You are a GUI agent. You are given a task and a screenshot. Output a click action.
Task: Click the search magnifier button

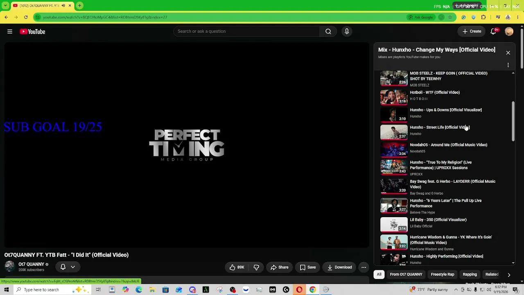[x=328, y=32]
